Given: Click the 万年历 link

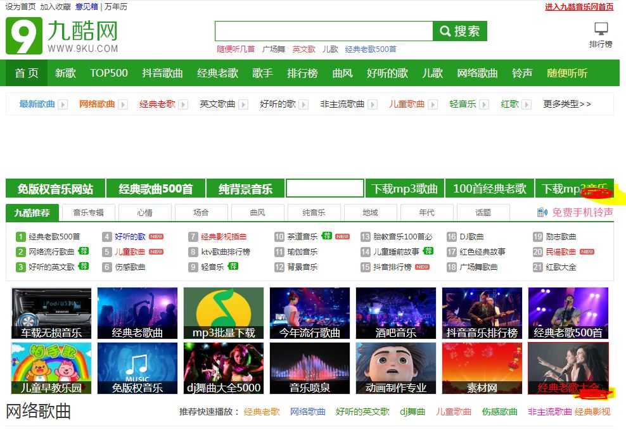Looking at the screenshot, I should 116,7.
